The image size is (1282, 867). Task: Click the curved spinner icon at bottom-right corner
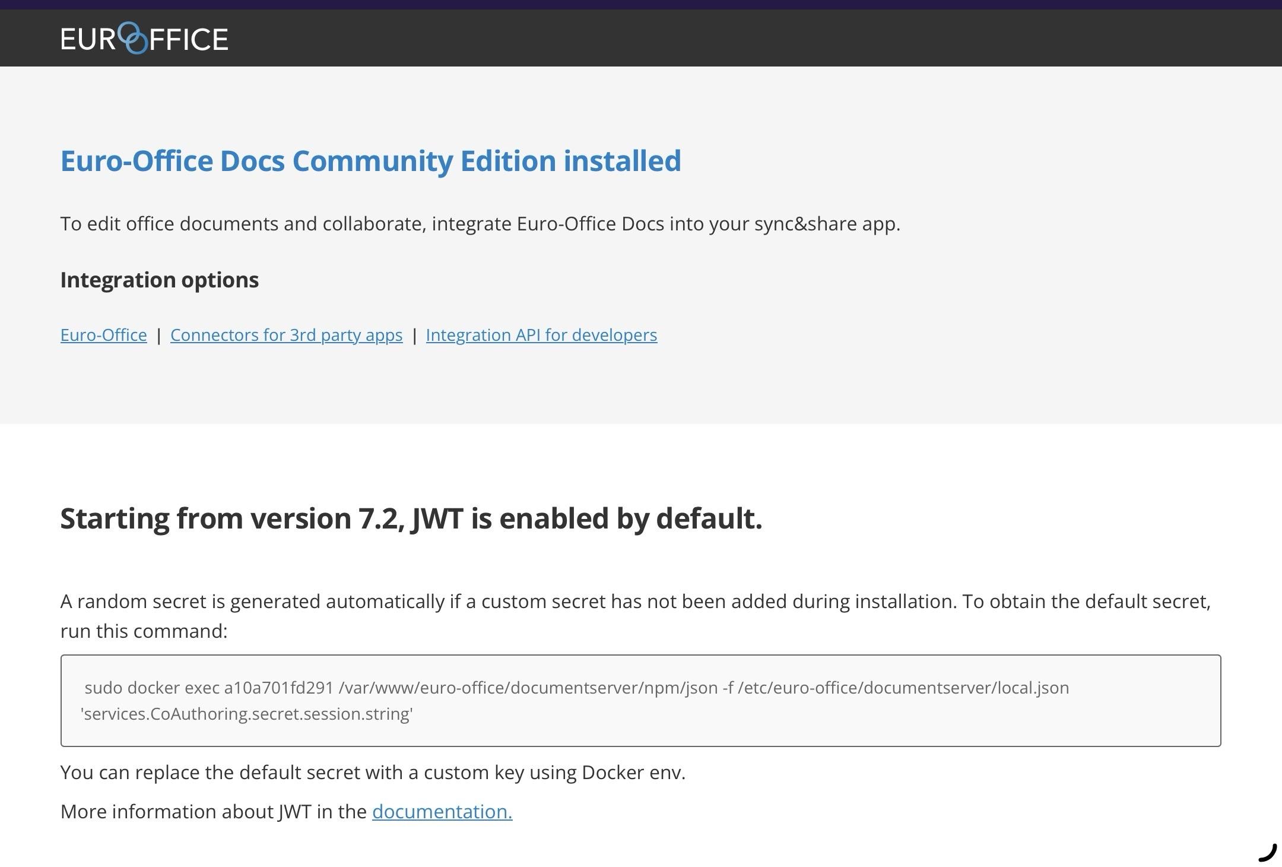click(x=1267, y=853)
